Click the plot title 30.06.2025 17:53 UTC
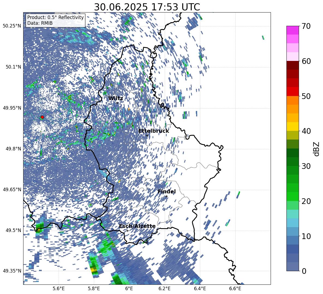 [x=147, y=7]
